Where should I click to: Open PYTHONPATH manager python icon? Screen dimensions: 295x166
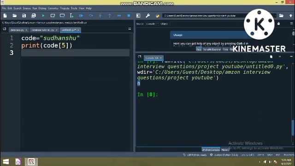click(x=158, y=16)
